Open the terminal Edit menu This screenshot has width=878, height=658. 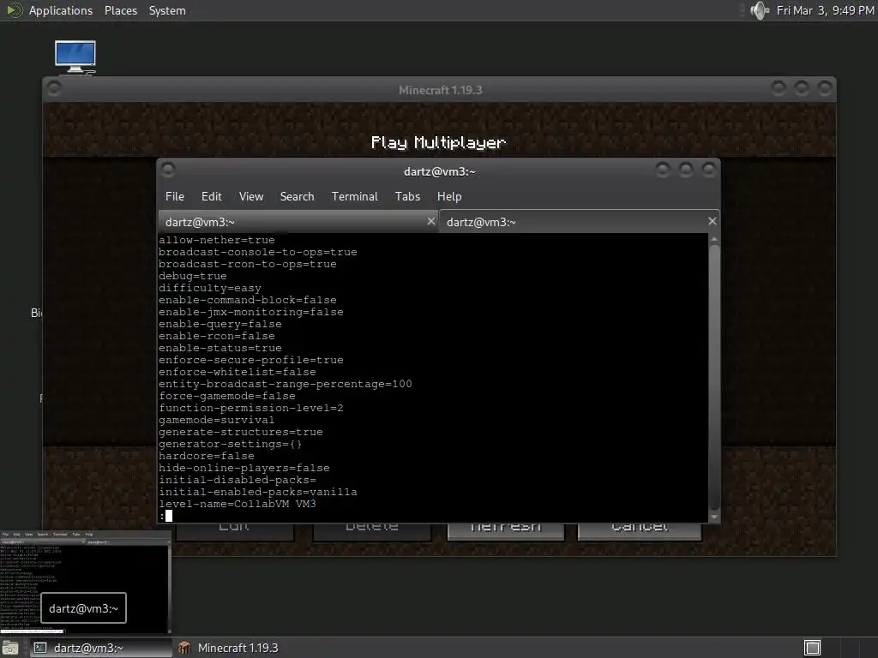coord(211,196)
